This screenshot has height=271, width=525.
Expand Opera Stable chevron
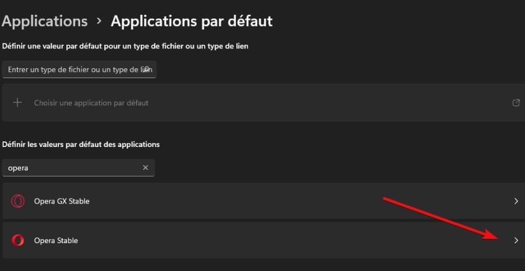click(x=516, y=240)
